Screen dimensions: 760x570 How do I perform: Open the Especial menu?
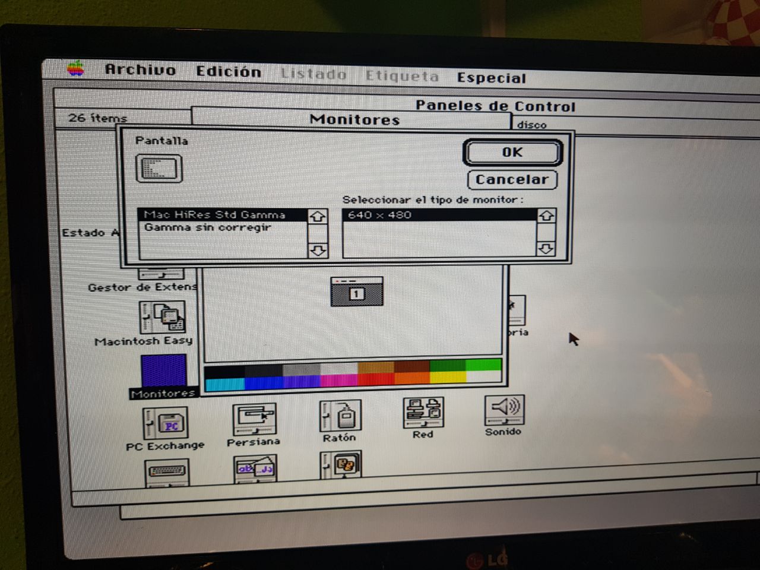pyautogui.click(x=491, y=78)
